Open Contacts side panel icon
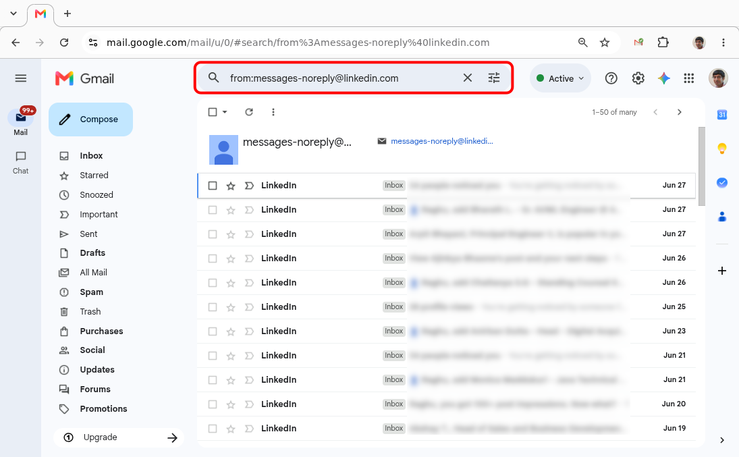 (721, 217)
